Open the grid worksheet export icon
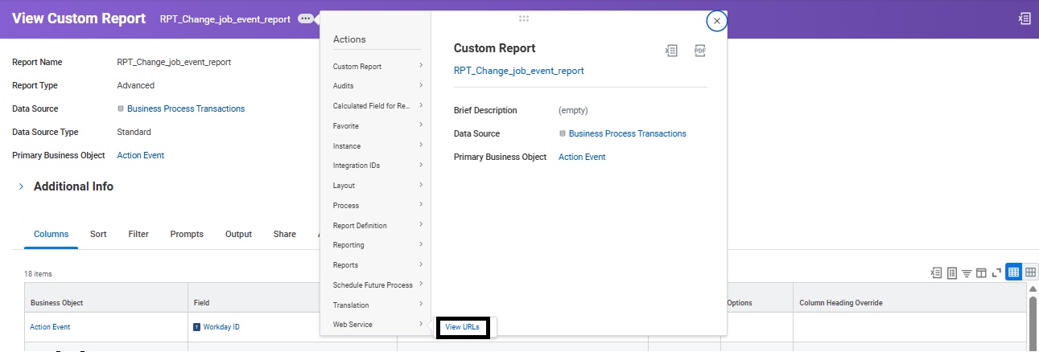The image size is (1039, 352). [952, 272]
